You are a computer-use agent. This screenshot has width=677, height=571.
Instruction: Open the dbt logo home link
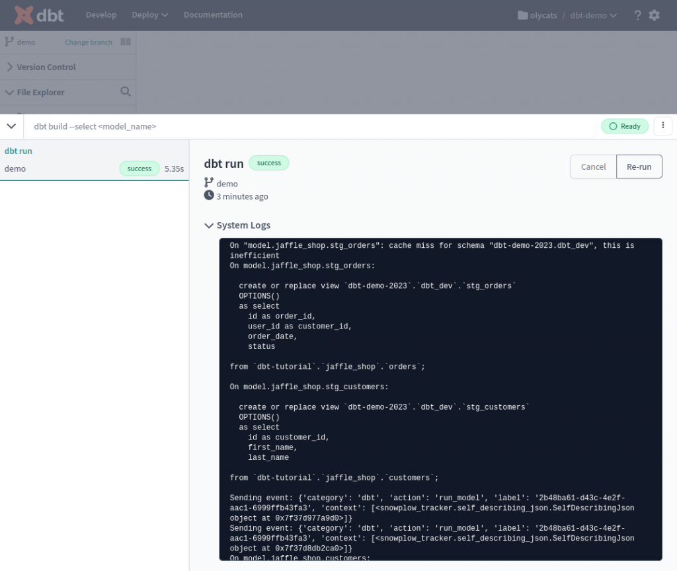(39, 15)
